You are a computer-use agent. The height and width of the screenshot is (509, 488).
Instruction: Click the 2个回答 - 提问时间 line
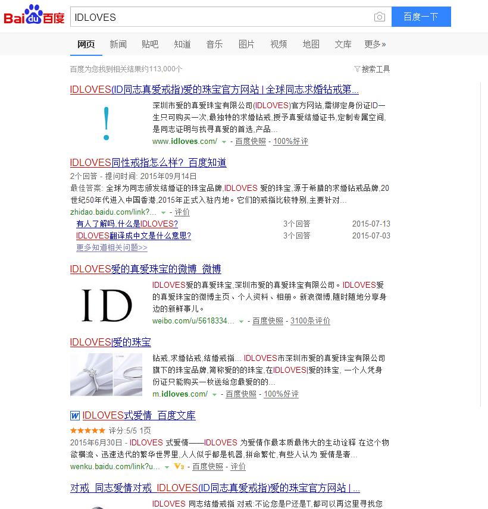(x=133, y=176)
